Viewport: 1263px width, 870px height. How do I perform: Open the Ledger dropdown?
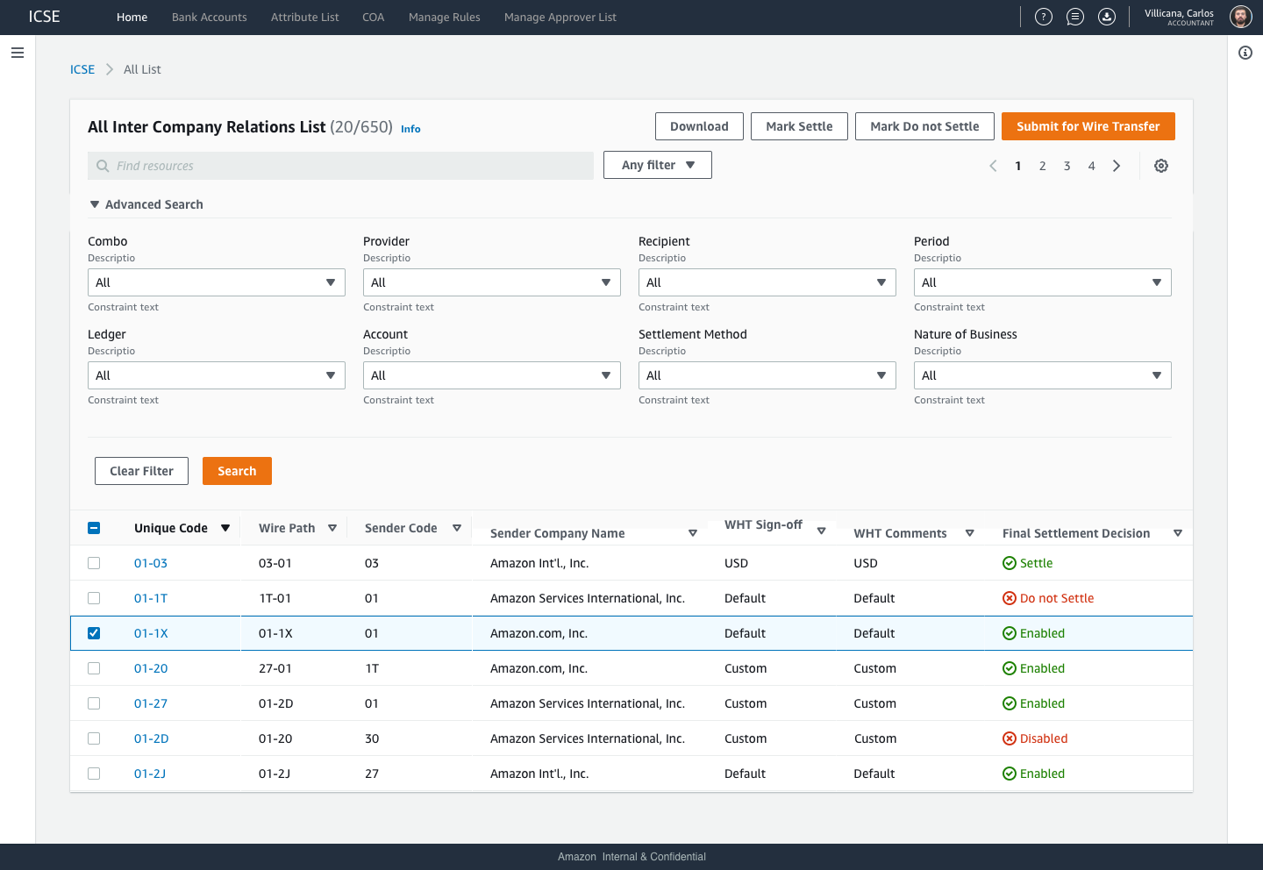pos(217,375)
